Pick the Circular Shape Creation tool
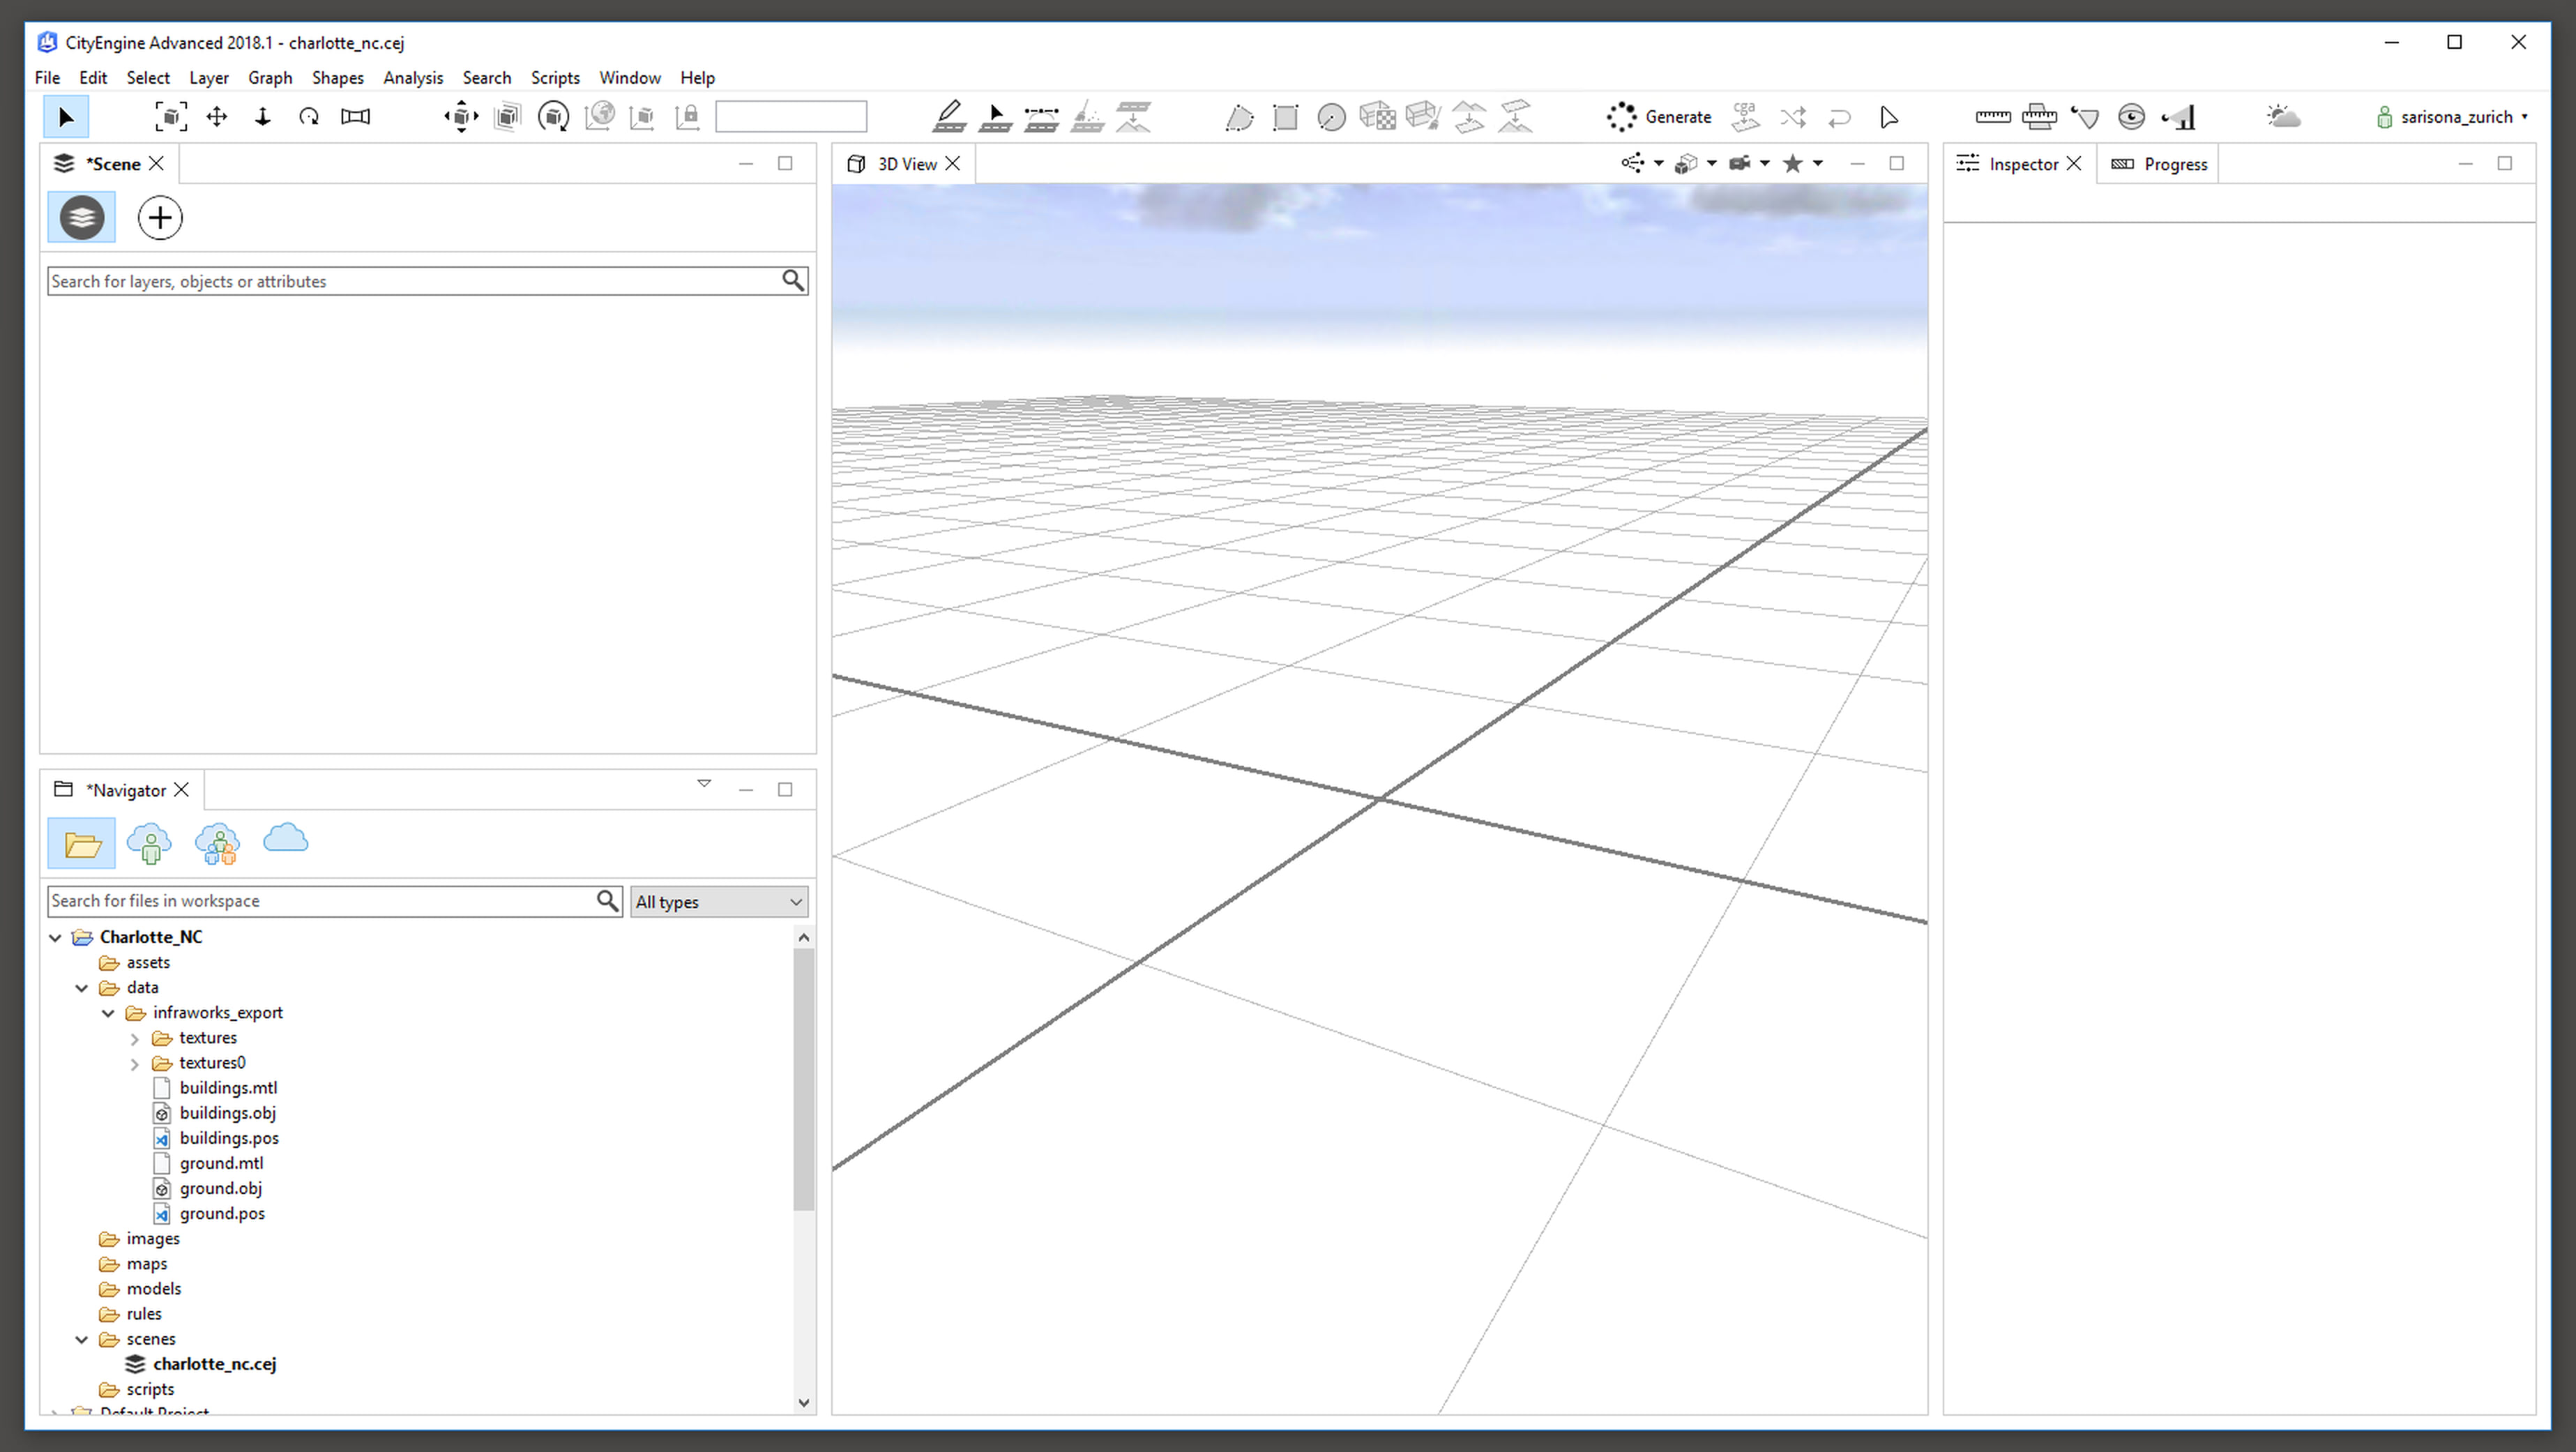This screenshot has height=1452, width=2576. click(1331, 117)
